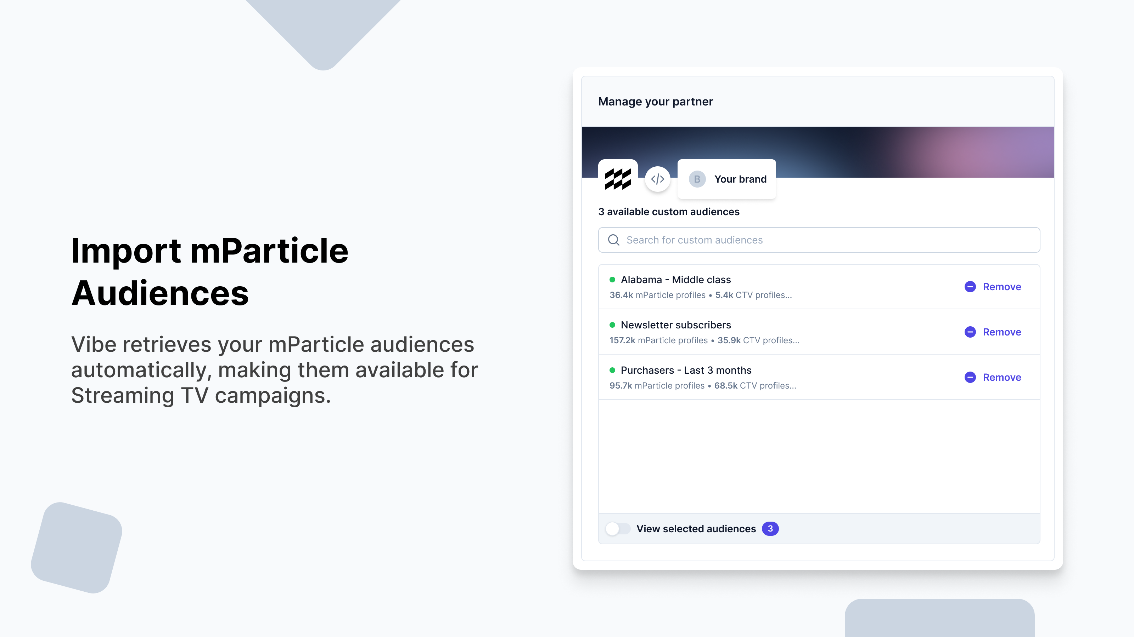
Task: Click green status dot beside Alabama audience
Action: (x=612, y=280)
